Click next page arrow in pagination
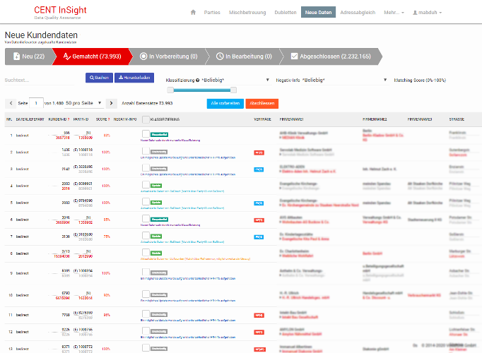 point(110,103)
